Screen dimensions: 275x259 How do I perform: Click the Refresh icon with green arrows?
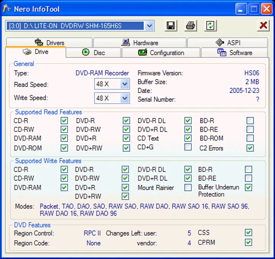pos(210,26)
